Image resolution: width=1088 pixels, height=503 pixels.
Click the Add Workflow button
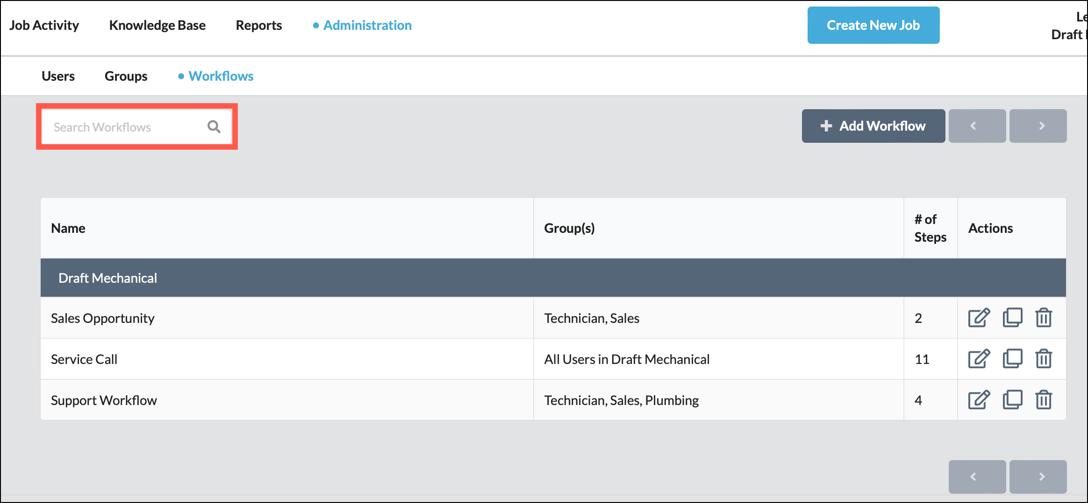(x=873, y=126)
